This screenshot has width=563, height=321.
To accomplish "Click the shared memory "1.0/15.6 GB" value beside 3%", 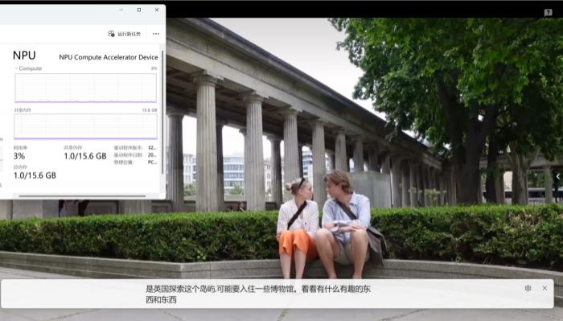I will (x=85, y=156).
